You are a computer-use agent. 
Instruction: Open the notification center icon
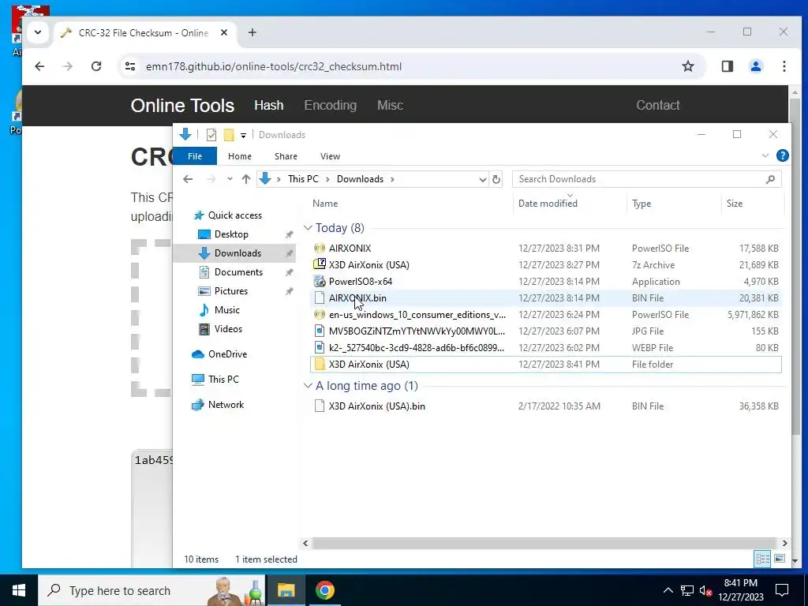click(x=782, y=590)
